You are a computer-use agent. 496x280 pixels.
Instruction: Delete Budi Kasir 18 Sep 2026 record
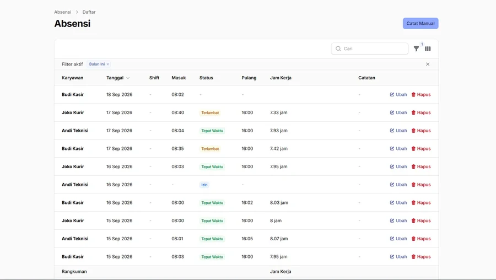pyautogui.click(x=421, y=95)
